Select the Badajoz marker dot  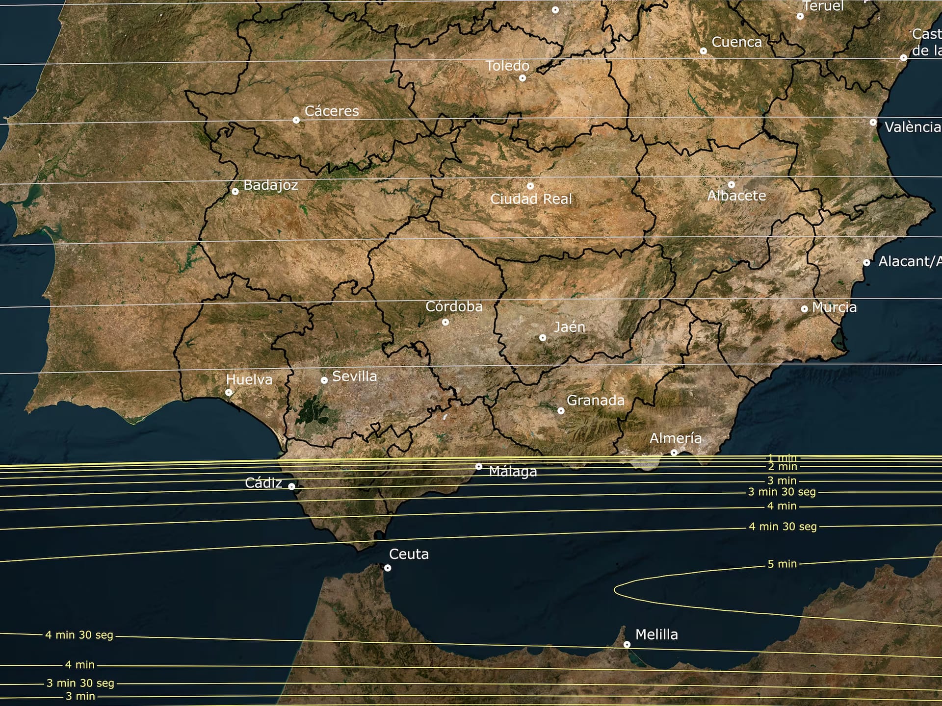235,192
